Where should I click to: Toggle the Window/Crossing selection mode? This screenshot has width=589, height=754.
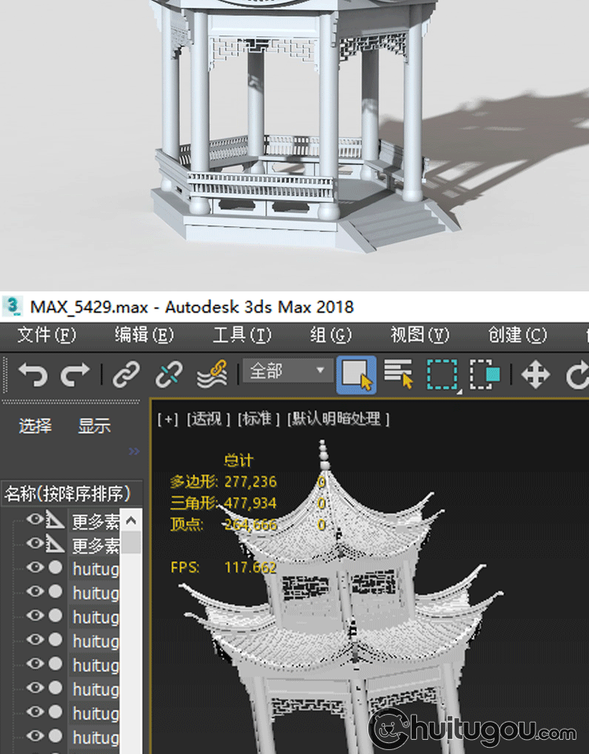485,375
